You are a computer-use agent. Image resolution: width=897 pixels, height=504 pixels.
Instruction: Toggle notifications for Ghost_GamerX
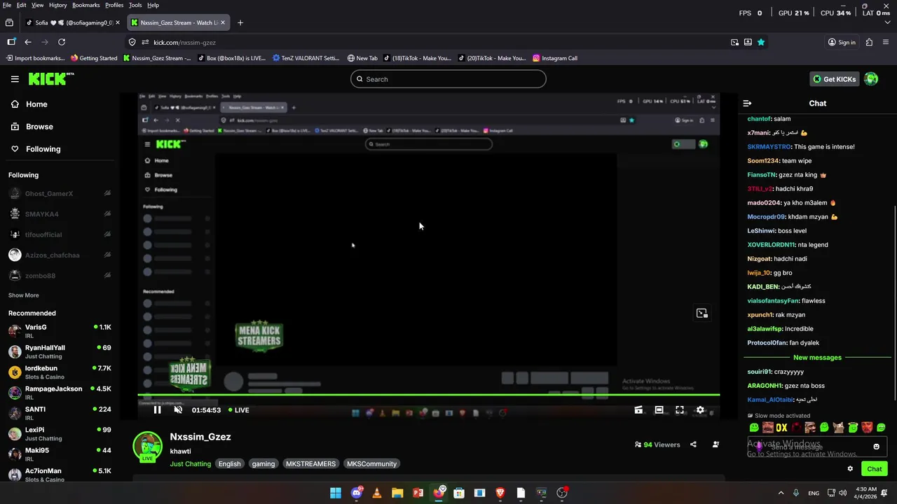point(107,193)
